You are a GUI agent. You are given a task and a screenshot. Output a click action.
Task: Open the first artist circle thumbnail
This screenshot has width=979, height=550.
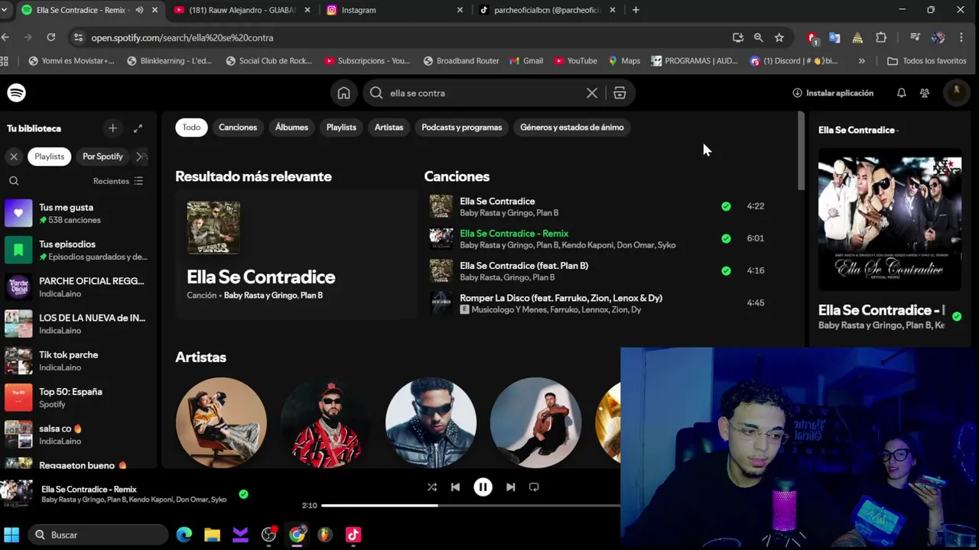tap(221, 422)
